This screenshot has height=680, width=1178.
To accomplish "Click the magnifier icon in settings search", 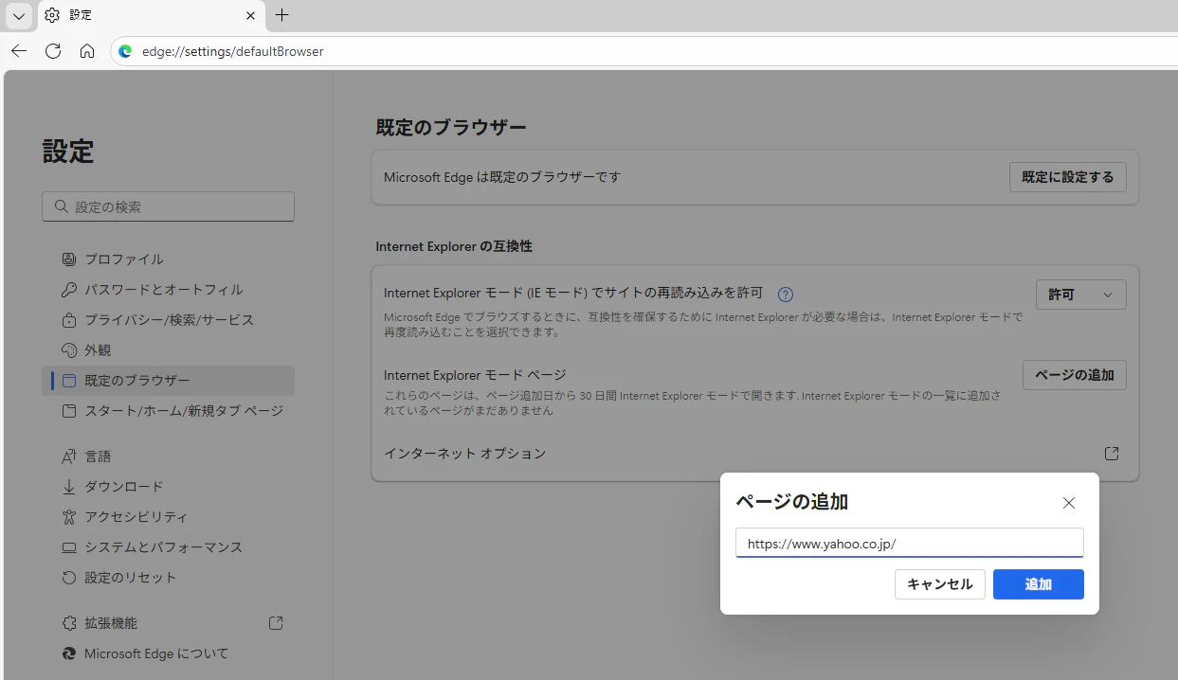I will tap(62, 206).
